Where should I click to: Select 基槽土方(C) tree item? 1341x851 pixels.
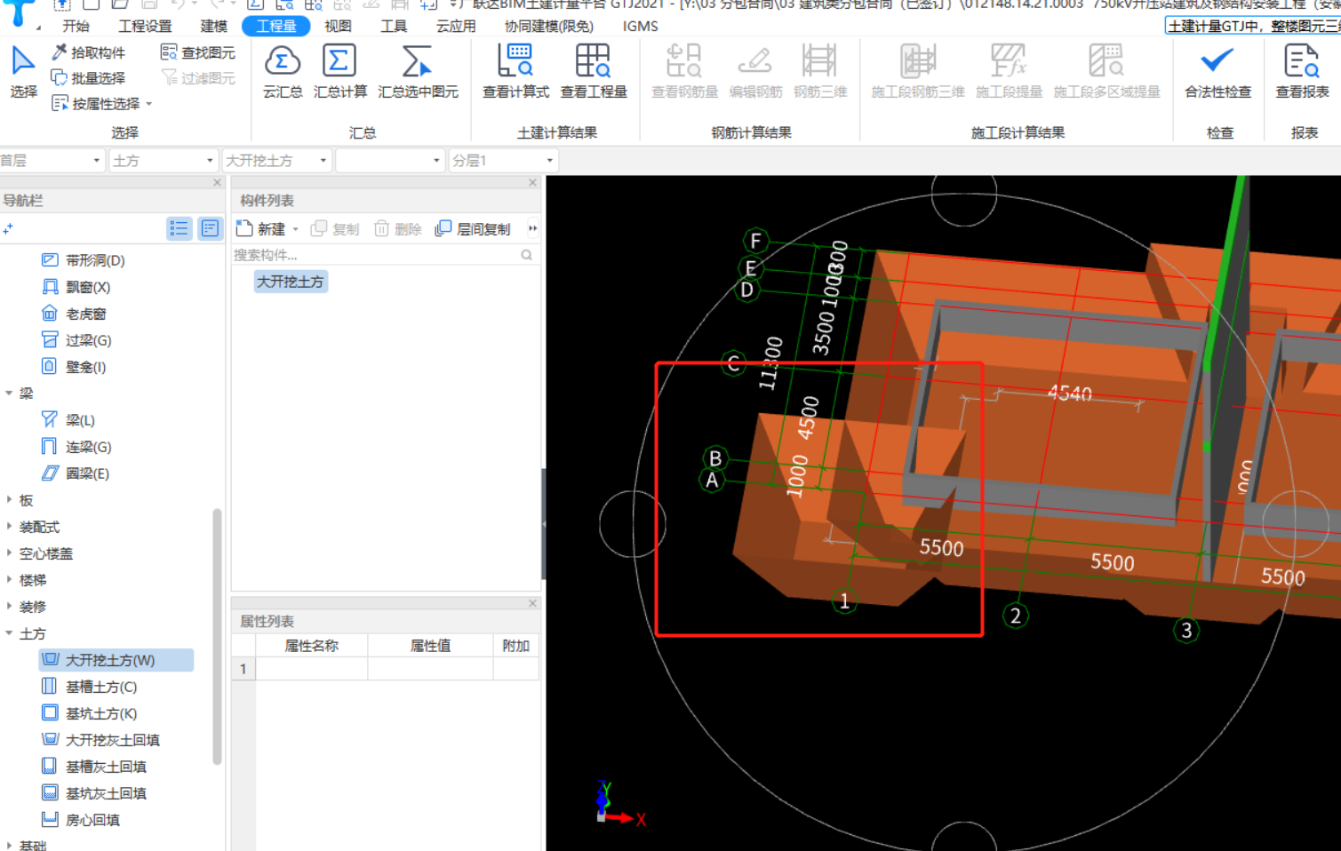(90, 687)
